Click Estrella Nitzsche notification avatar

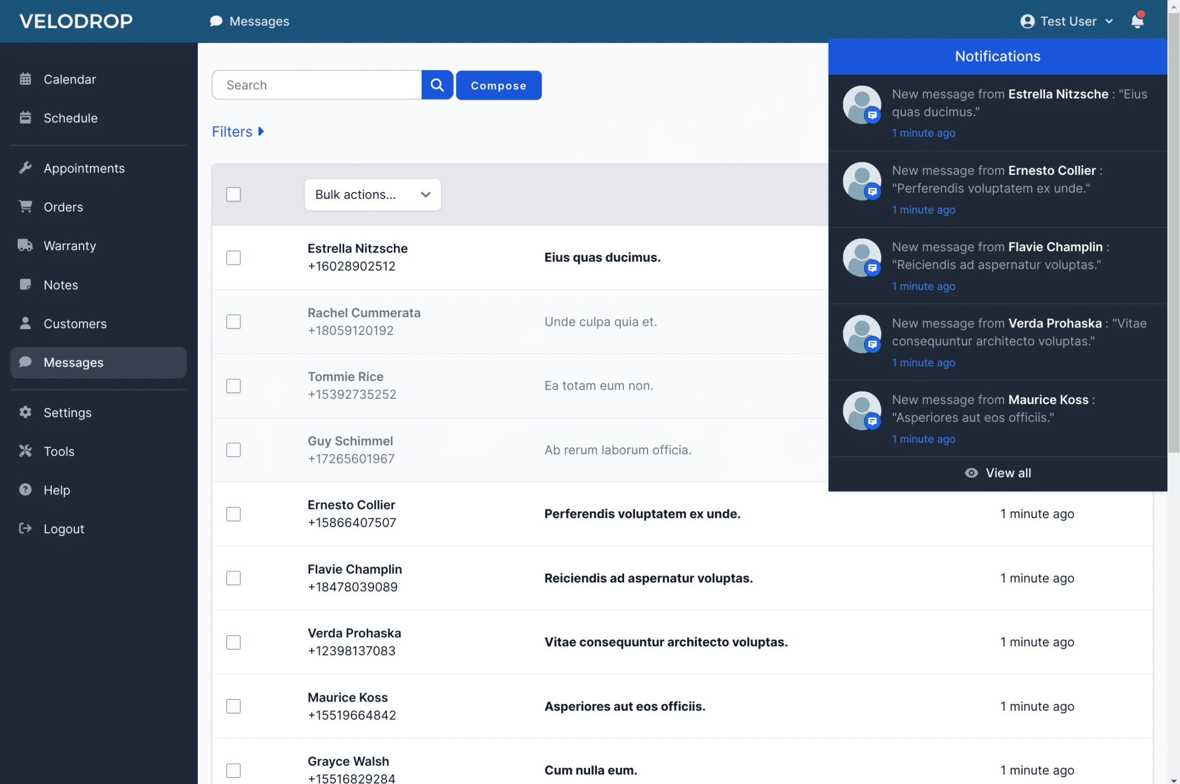pyautogui.click(x=861, y=105)
